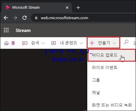This screenshot has width=136, height=111.
Task: Go to 홈 home page
Action: click(10, 43)
